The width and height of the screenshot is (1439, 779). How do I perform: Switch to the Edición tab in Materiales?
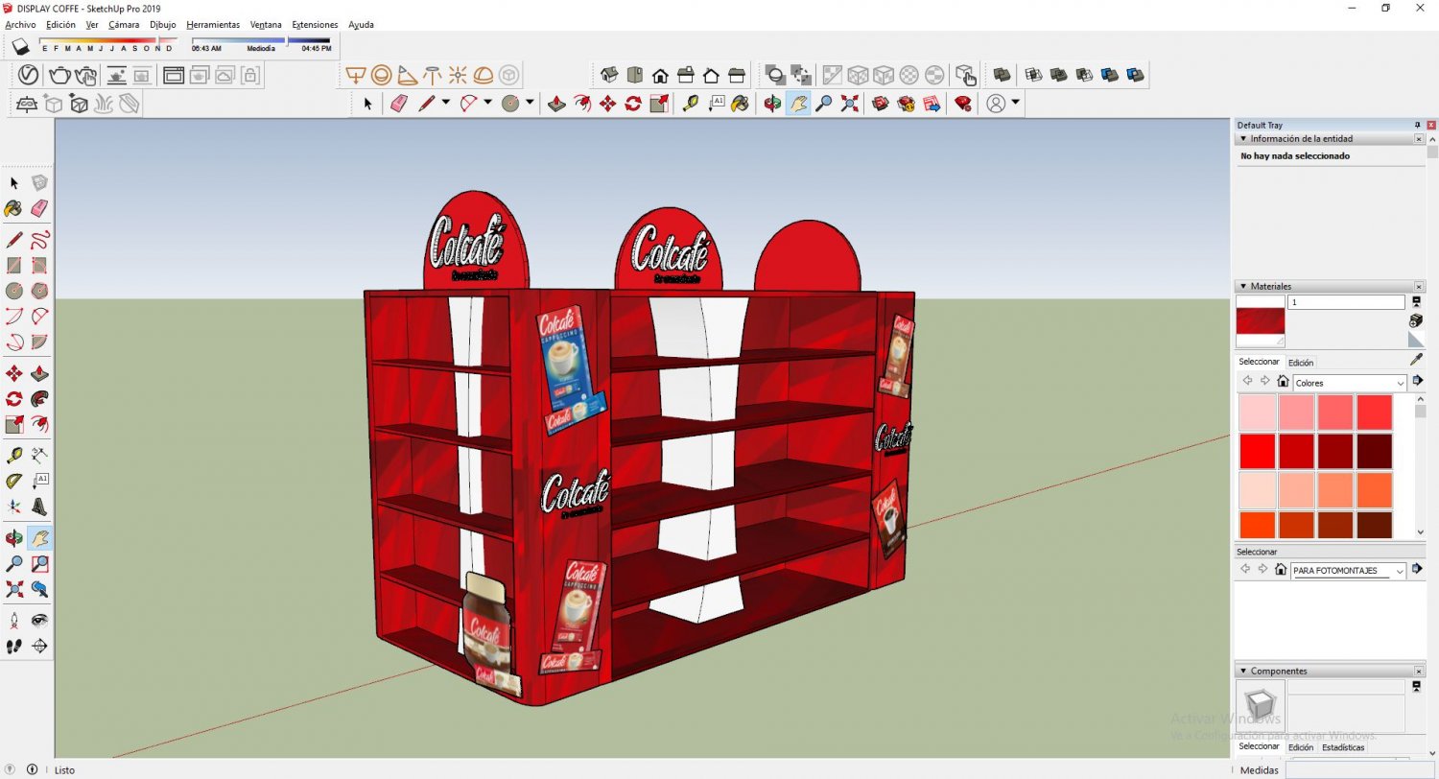[x=1300, y=363]
